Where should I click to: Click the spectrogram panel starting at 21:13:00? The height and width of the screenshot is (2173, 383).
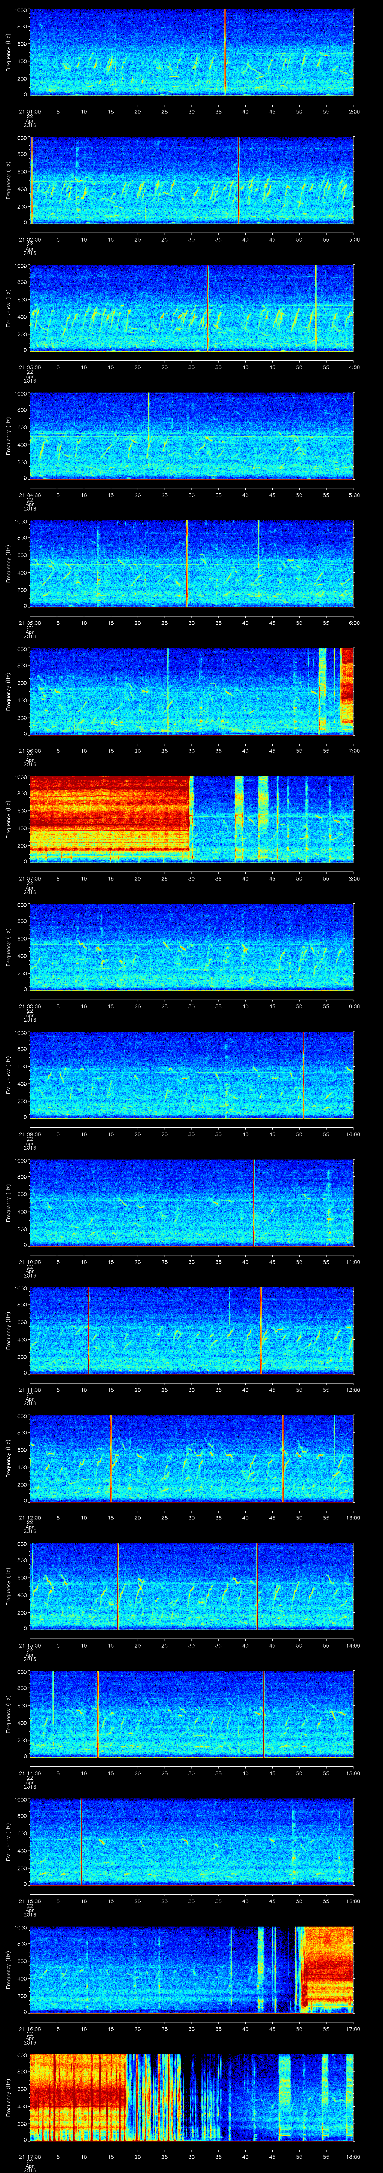[x=191, y=1586]
